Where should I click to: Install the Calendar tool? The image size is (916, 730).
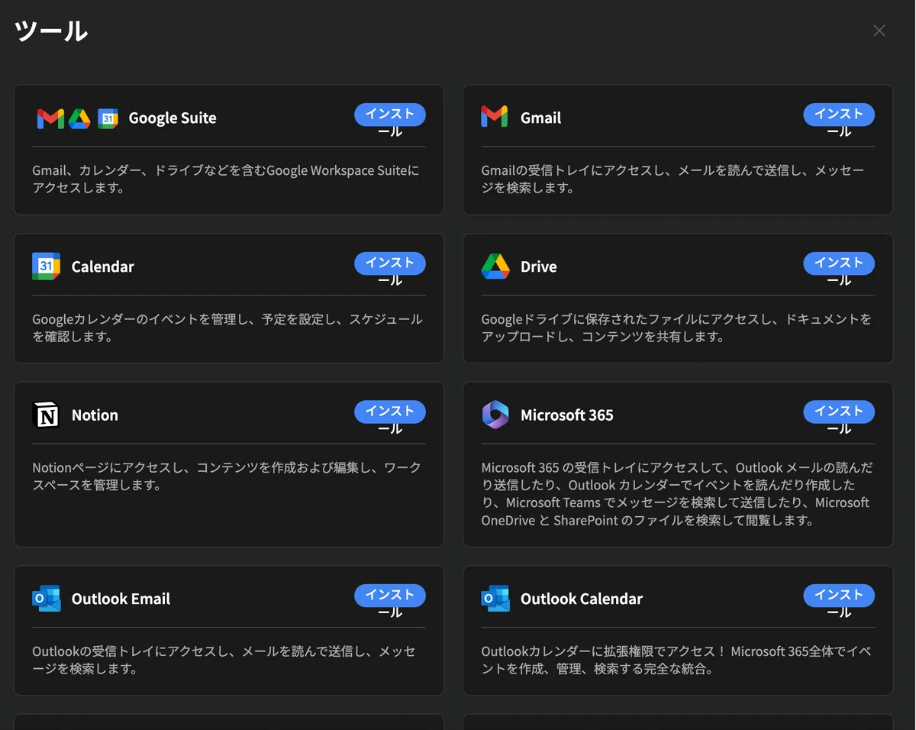point(390,264)
